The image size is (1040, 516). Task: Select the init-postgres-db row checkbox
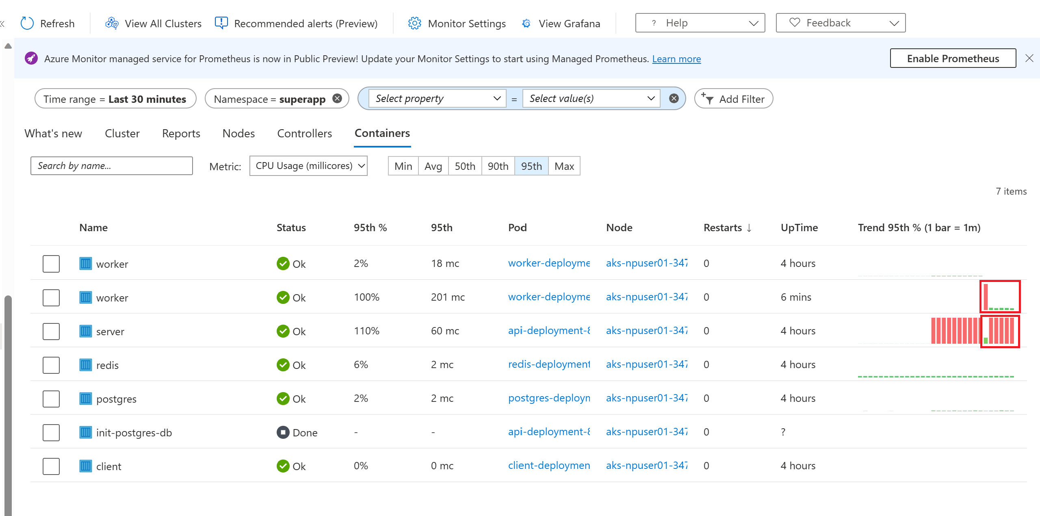coord(51,432)
